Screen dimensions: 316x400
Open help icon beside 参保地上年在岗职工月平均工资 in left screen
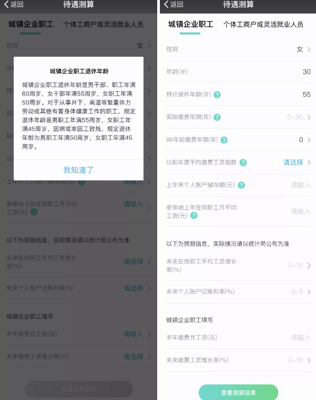point(34,212)
